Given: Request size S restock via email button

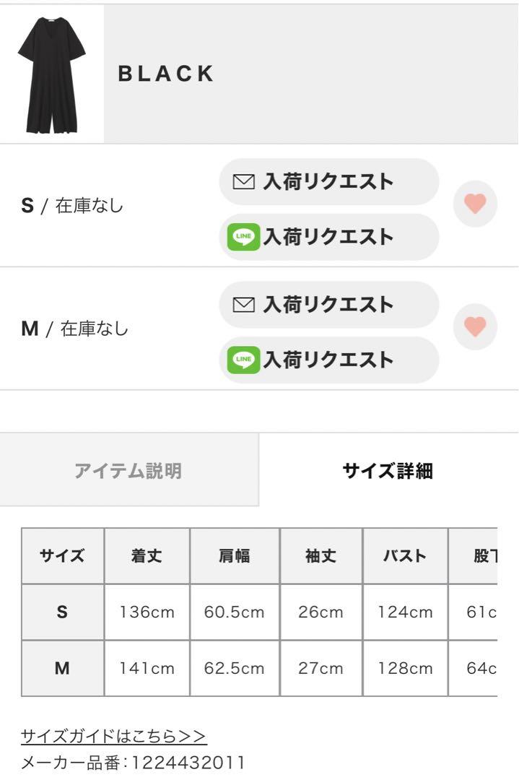Looking at the screenshot, I should [329, 182].
